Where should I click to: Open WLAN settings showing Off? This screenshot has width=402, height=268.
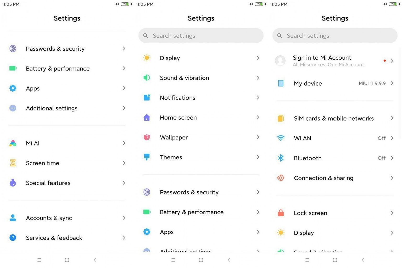coord(335,138)
